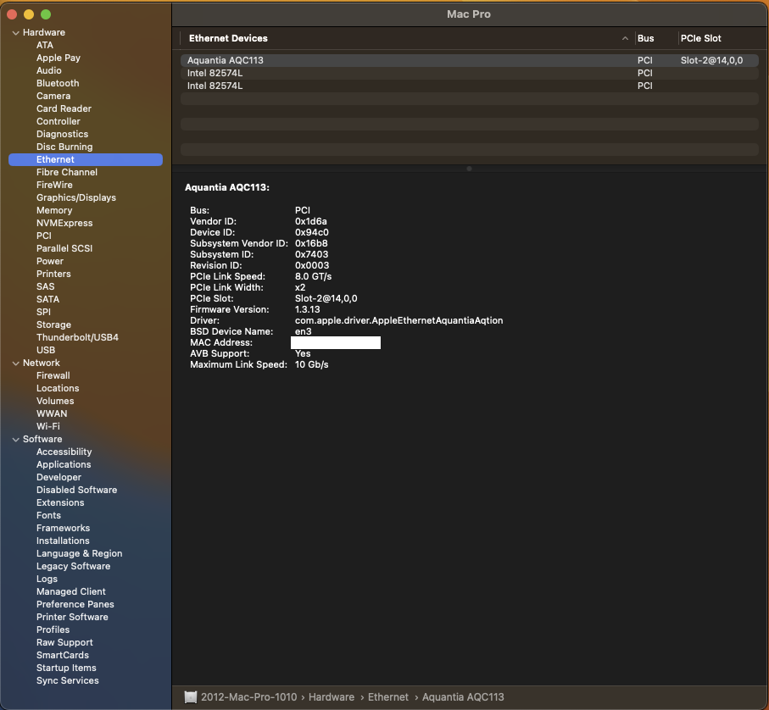Open Printers under Hardware
The image size is (769, 710).
coord(53,274)
